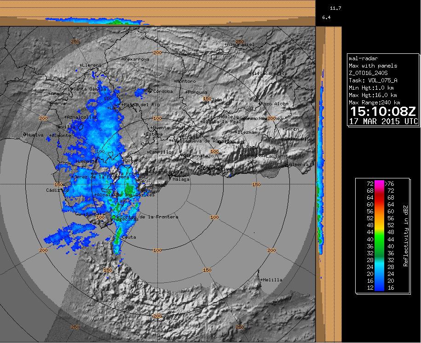
Task: Select the Jaén label
Action: click(217, 100)
